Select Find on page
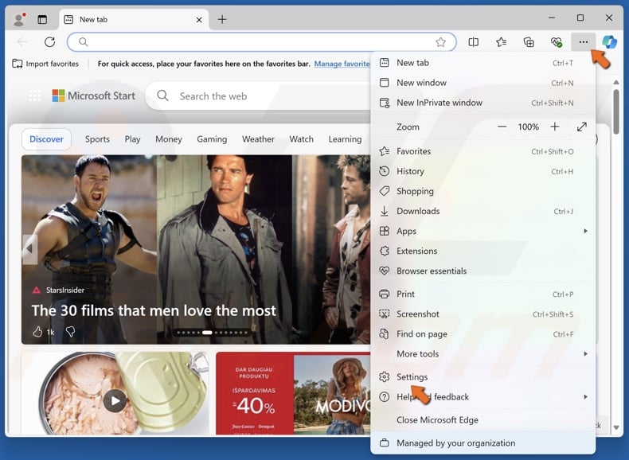Viewport: 629px width, 460px height. point(483,334)
